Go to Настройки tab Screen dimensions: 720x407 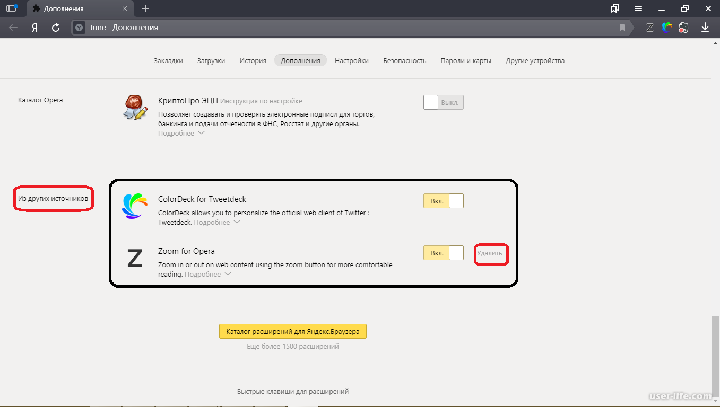pyautogui.click(x=352, y=60)
